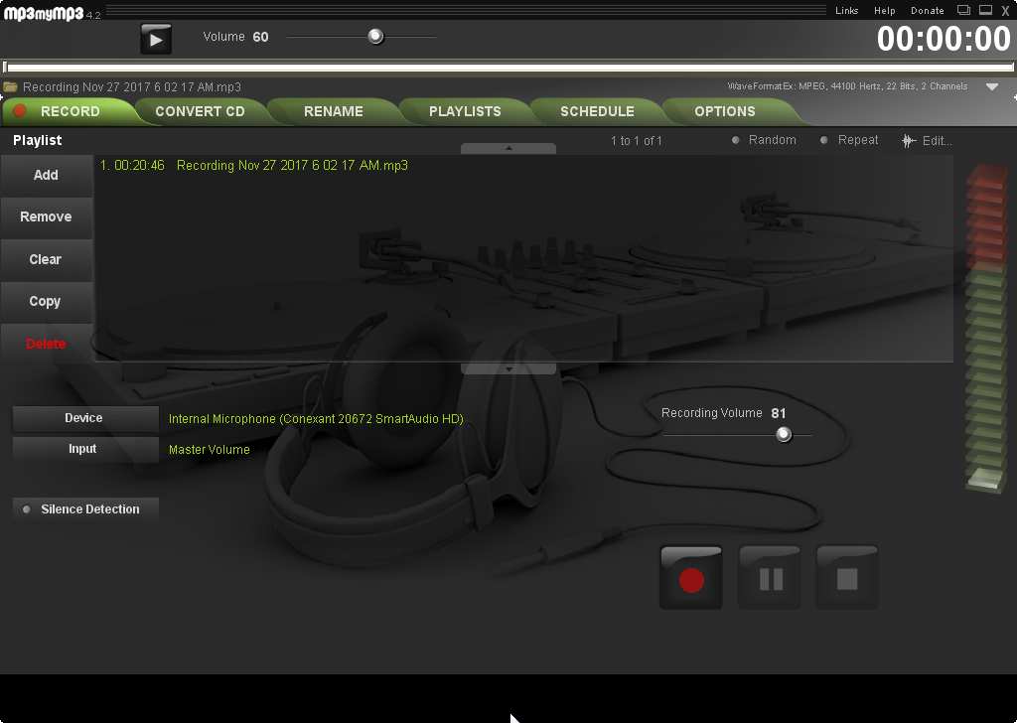Click the white playback progress bar

tap(508, 67)
